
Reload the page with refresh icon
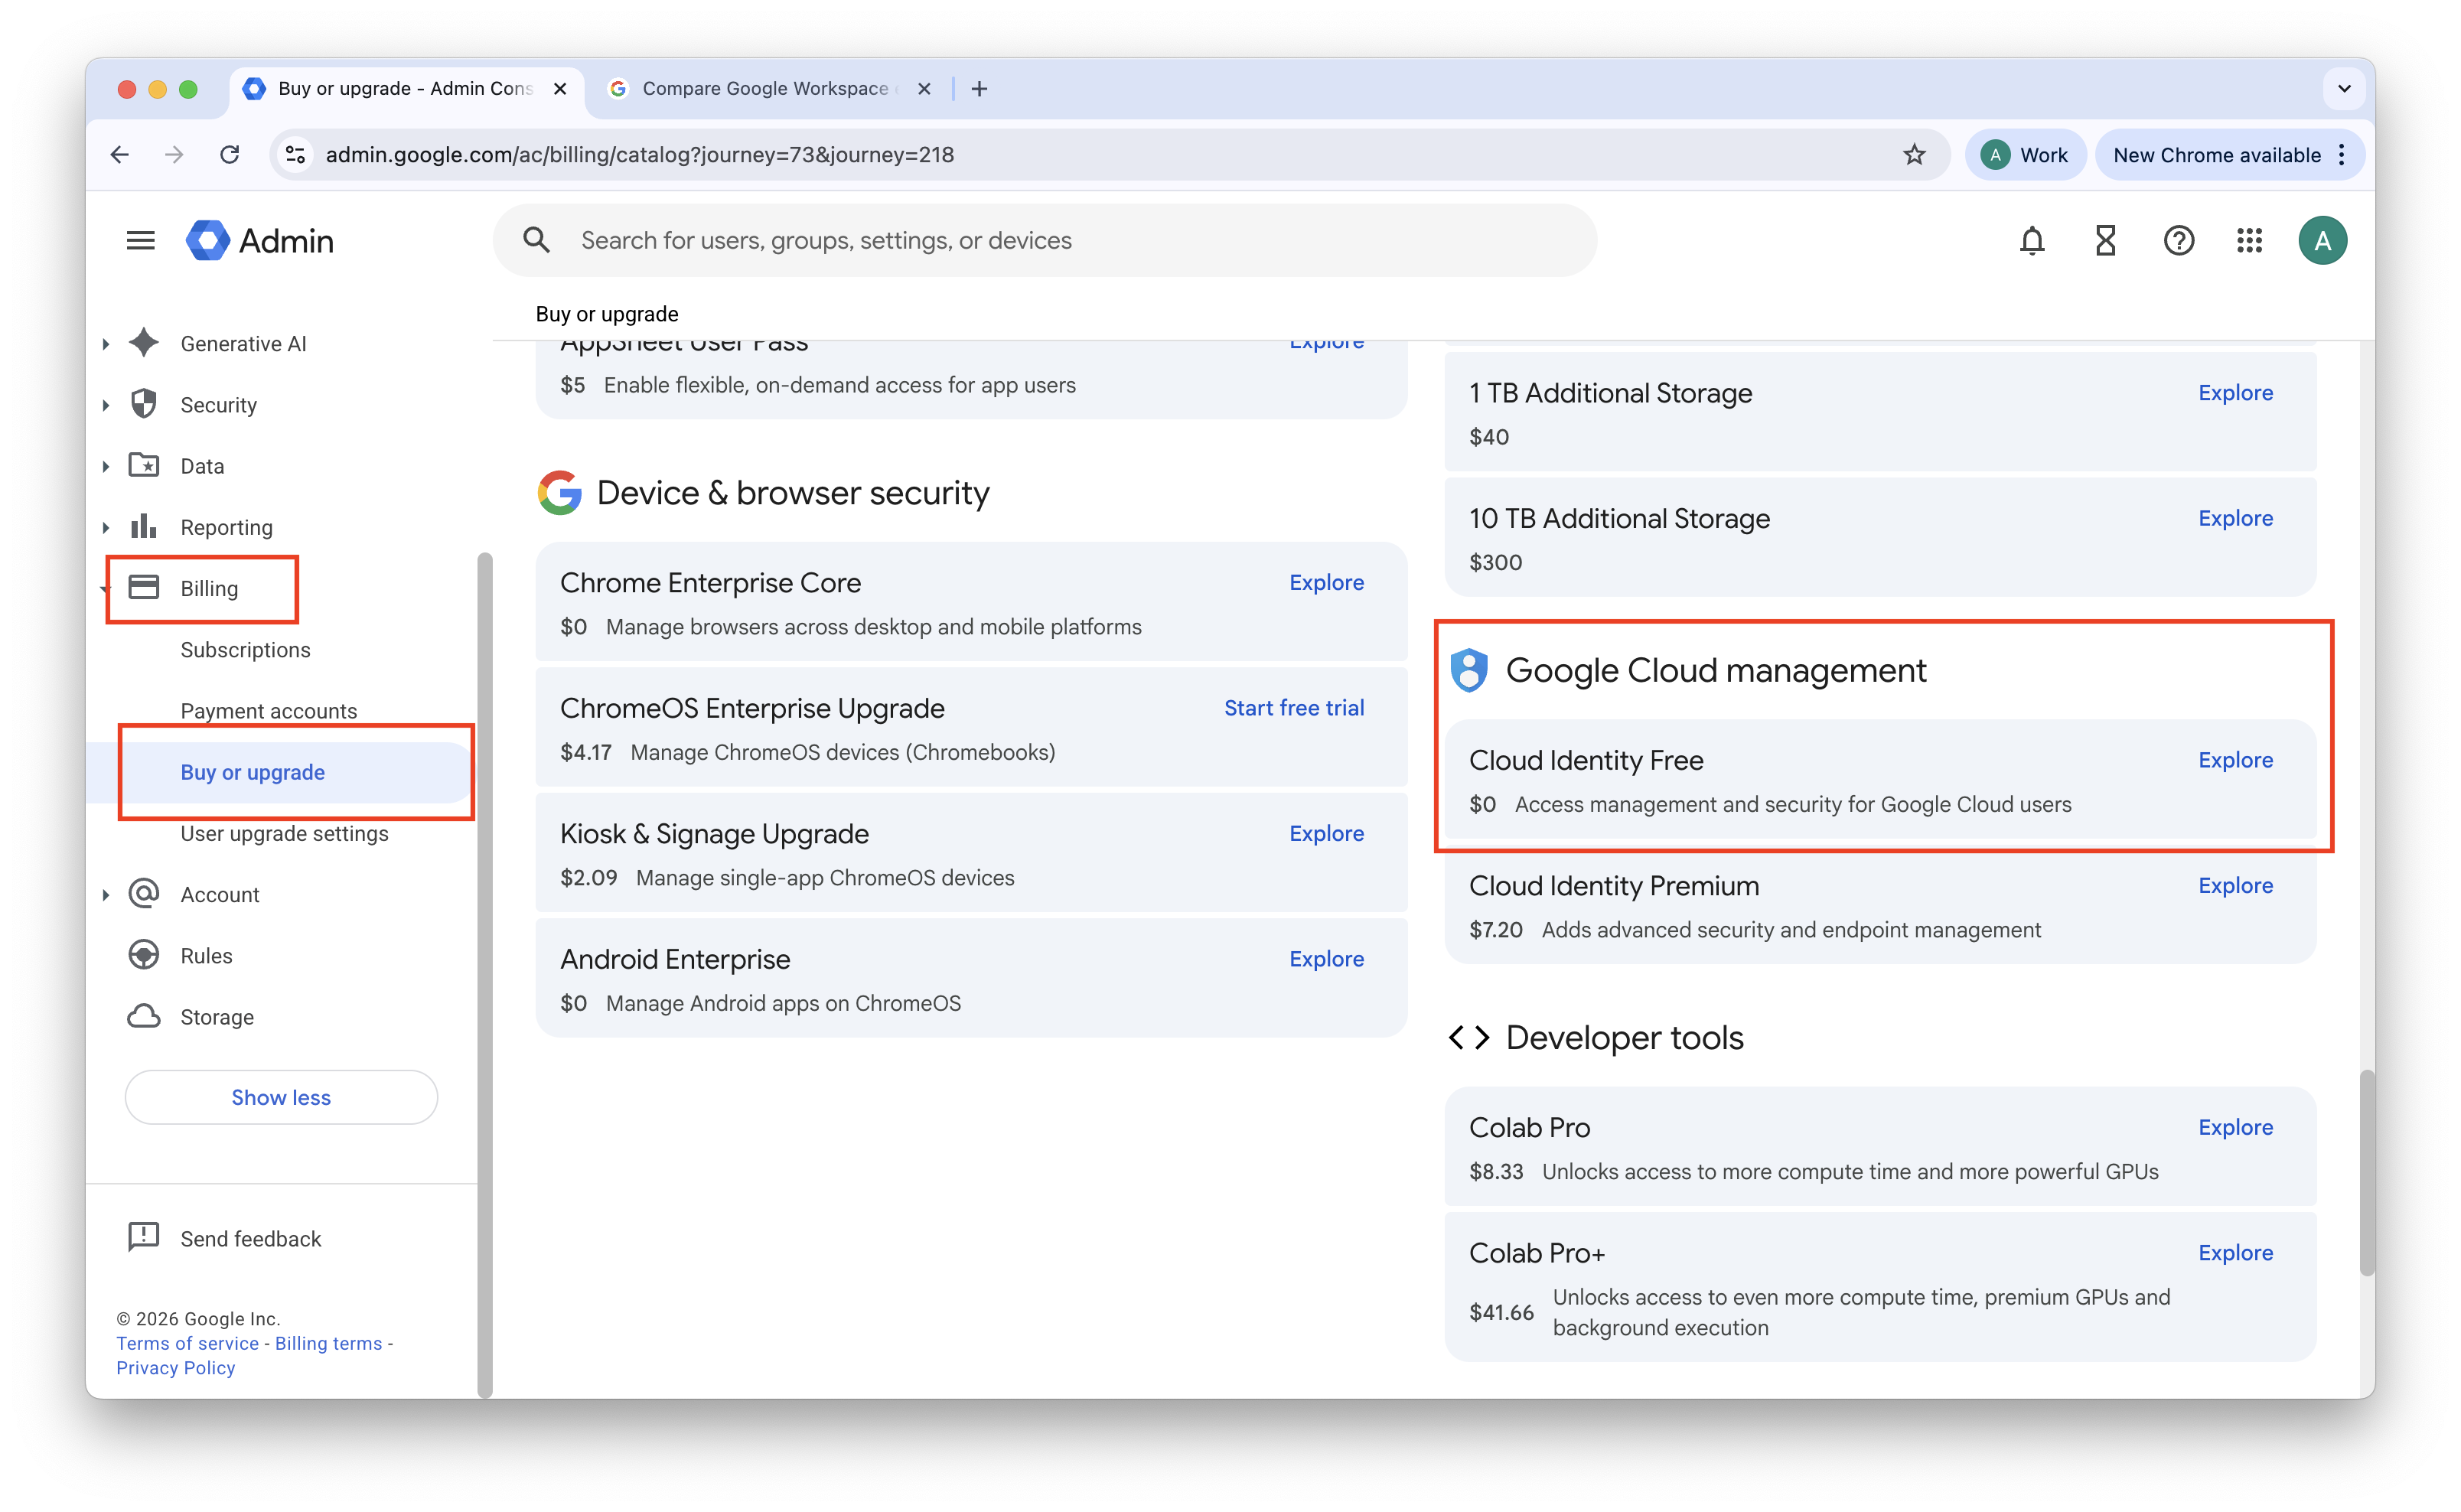(230, 154)
